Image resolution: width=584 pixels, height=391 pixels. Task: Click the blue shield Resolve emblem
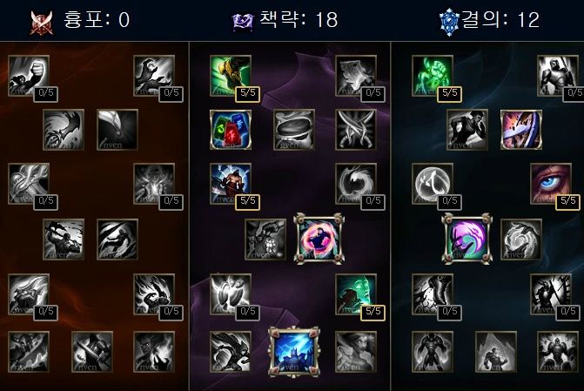[449, 22]
